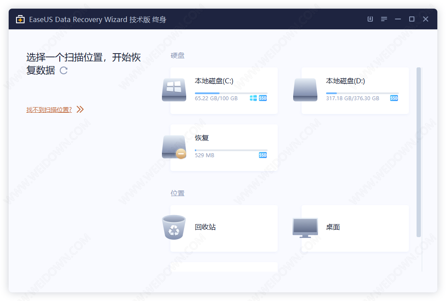446x301 pixels.
Task: Maximize the EaseUS window
Action: click(412, 19)
